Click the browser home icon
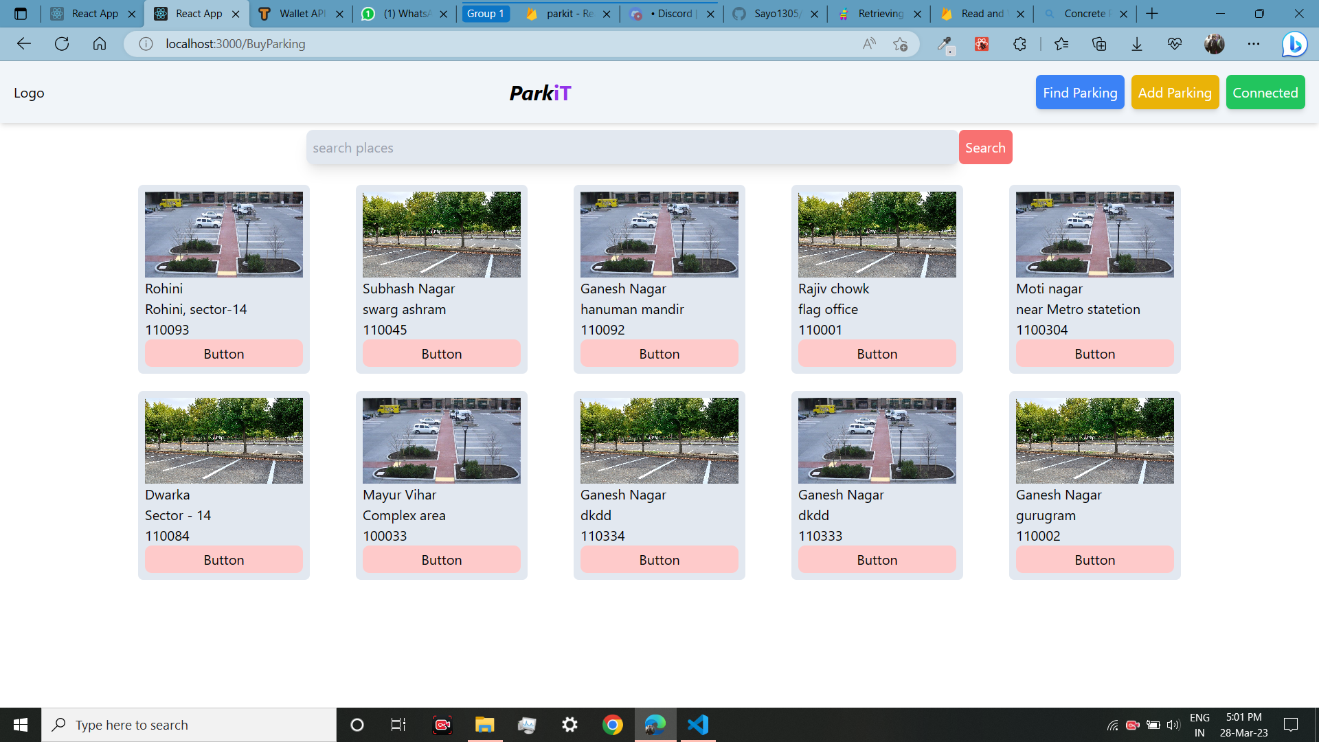The image size is (1319, 742). coord(100,44)
